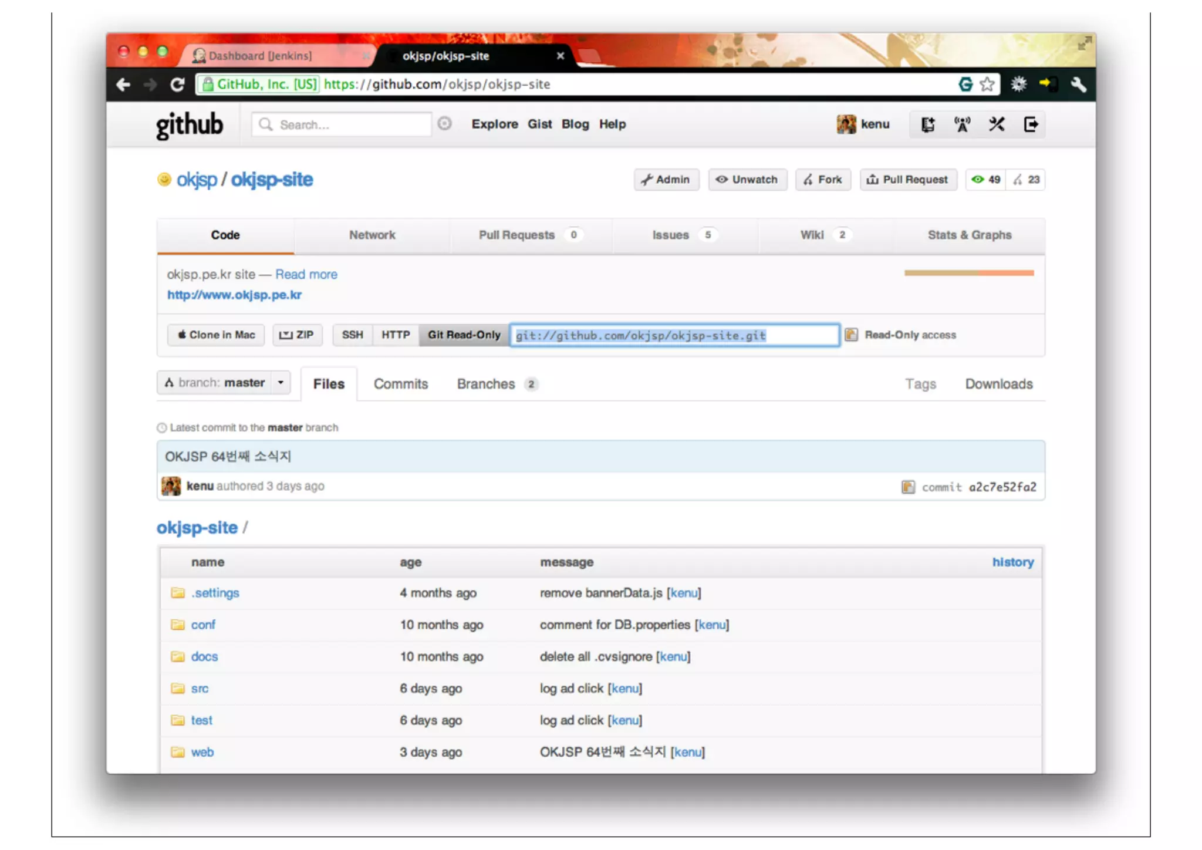Click the create new repository icon

(927, 124)
